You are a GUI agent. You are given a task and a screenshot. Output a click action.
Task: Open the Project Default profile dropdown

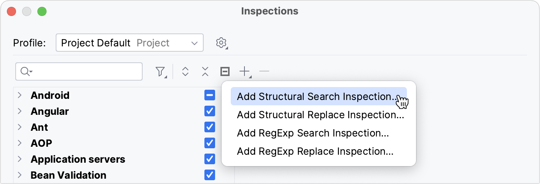coord(130,43)
